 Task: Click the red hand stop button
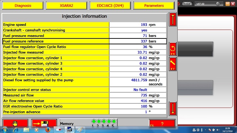coord(15,123)
